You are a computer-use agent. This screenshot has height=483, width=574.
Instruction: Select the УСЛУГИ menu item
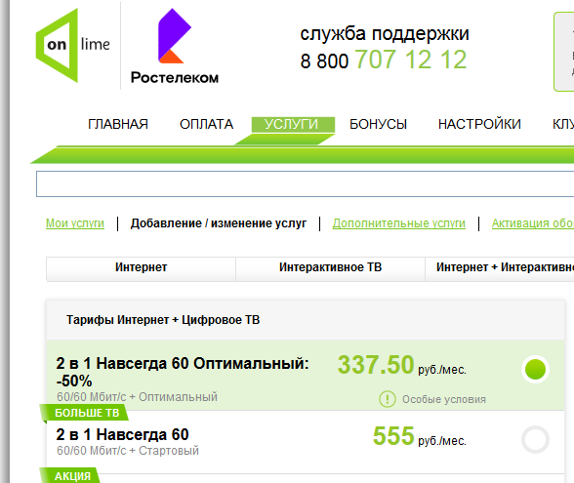pyautogui.click(x=293, y=125)
